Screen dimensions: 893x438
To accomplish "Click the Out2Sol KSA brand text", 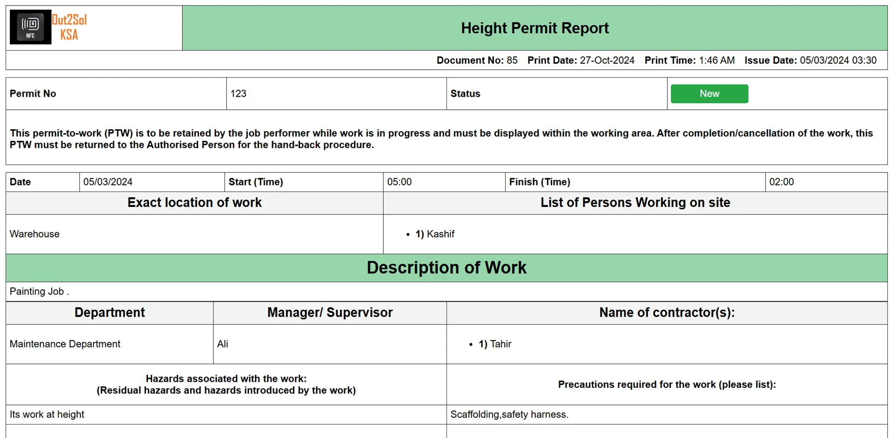I will pyautogui.click(x=69, y=27).
